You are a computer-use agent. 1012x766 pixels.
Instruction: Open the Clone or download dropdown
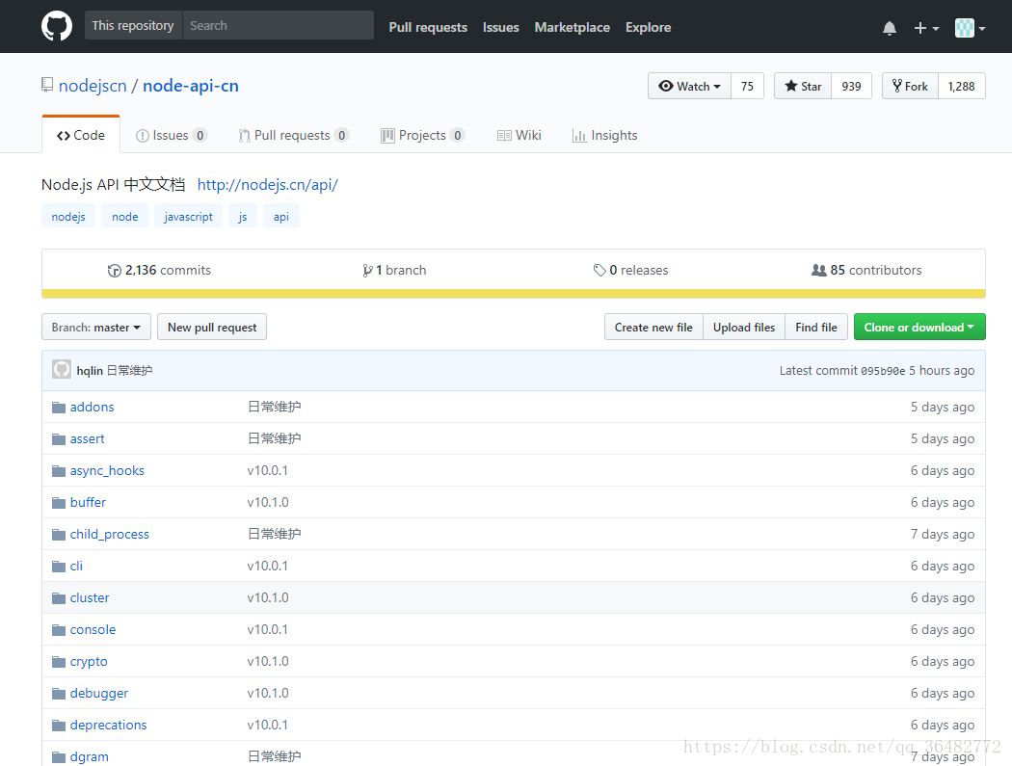pyautogui.click(x=919, y=327)
